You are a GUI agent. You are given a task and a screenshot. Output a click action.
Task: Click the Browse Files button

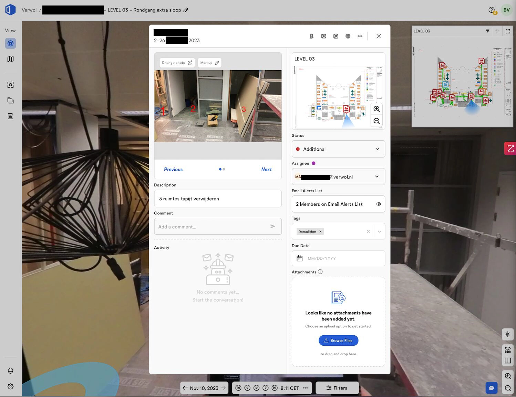coord(338,340)
